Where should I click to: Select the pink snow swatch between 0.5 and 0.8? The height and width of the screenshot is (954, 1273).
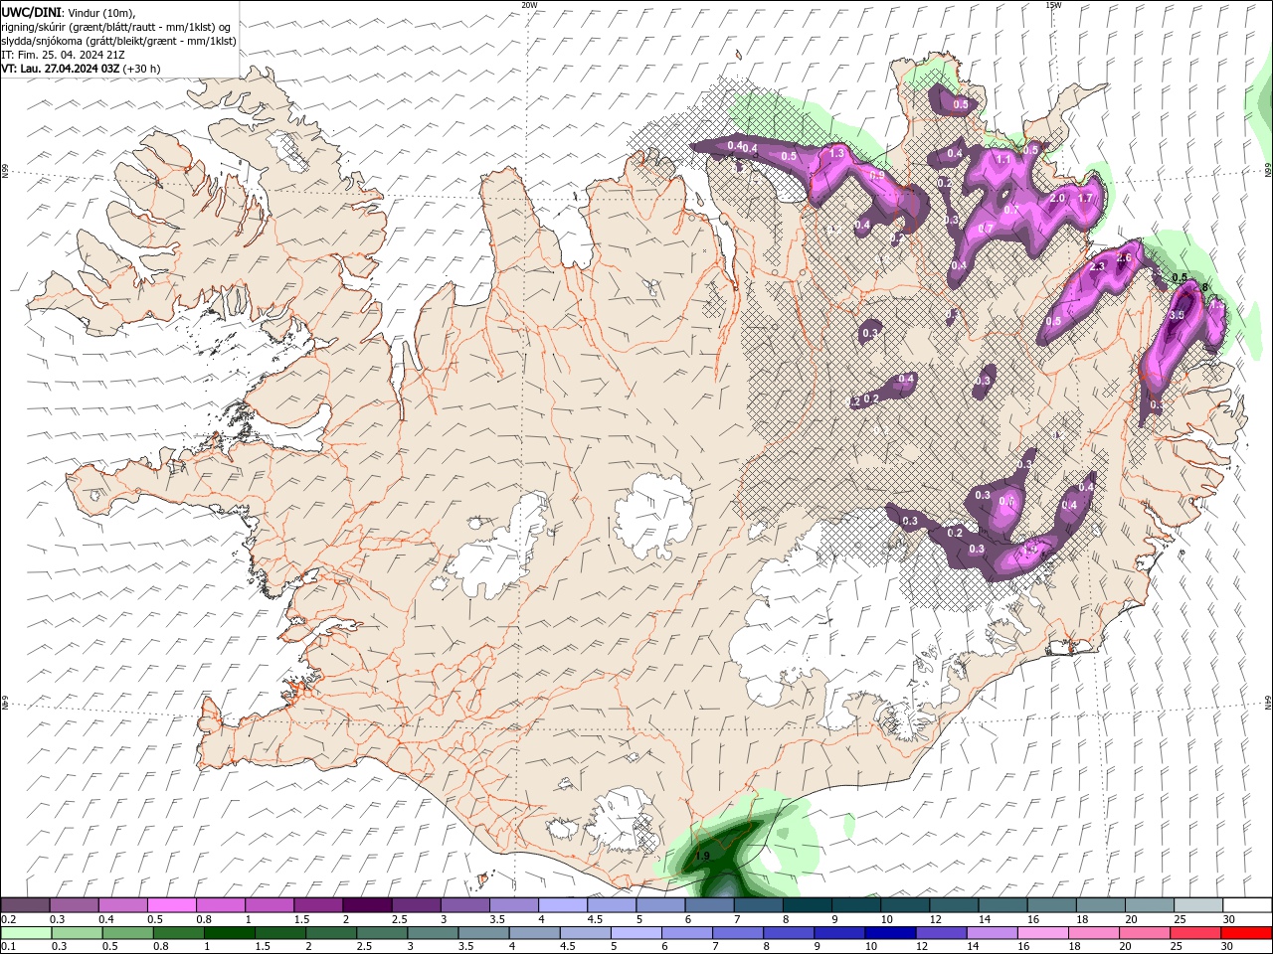coord(172,905)
